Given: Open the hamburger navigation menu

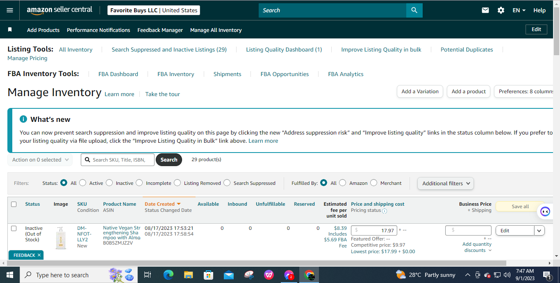Looking at the screenshot, I should point(10,10).
